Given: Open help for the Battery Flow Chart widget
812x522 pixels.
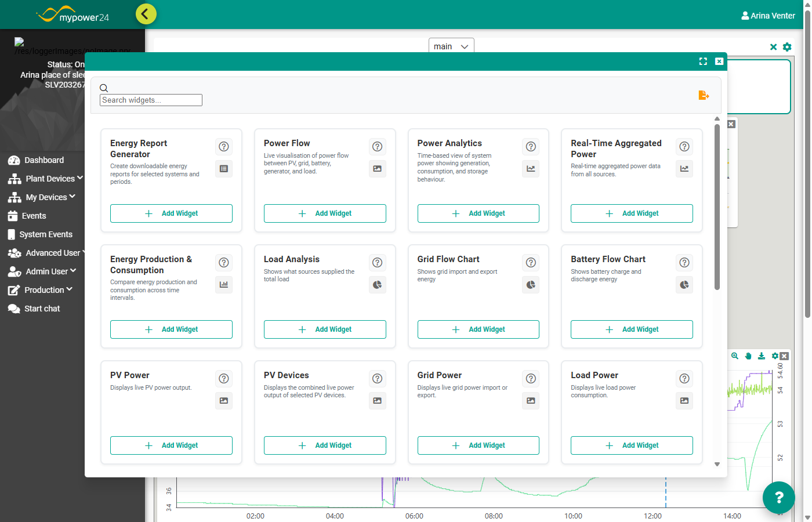Looking at the screenshot, I should tap(684, 263).
